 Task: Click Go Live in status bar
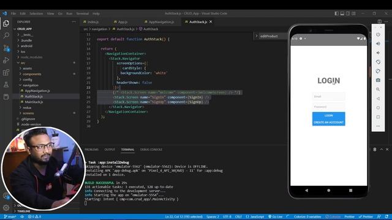click(275, 216)
